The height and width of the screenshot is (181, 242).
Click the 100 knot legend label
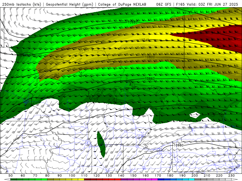pos(72,176)
